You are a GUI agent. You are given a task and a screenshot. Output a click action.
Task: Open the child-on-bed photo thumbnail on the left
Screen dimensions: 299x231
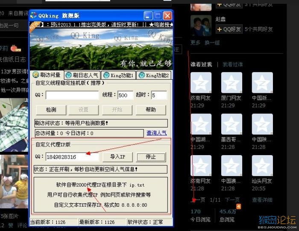point(14,124)
